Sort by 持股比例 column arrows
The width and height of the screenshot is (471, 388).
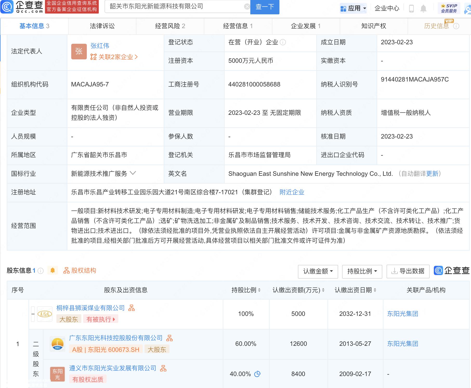[x=259, y=290]
